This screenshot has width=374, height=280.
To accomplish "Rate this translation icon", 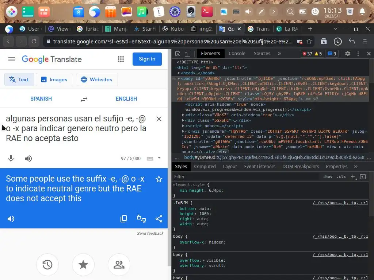I will (x=141, y=219).
